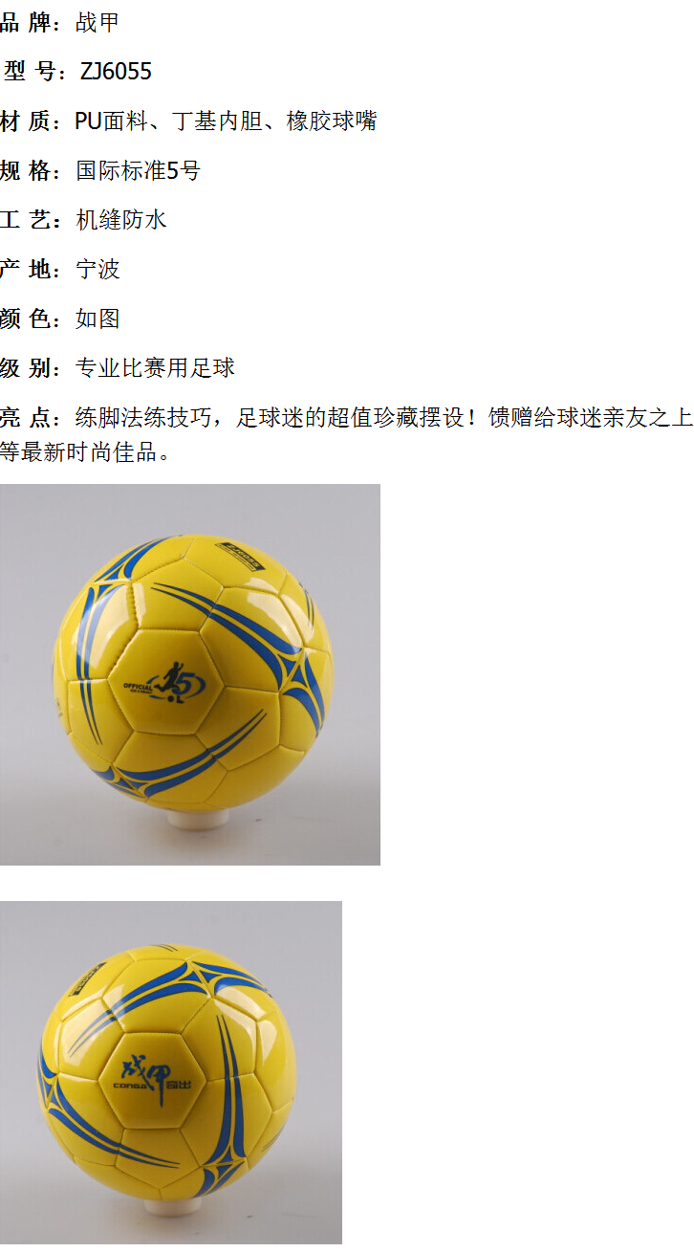Click the craft text 机缝防水
Screen dimensions: 694x1252
(x=121, y=220)
